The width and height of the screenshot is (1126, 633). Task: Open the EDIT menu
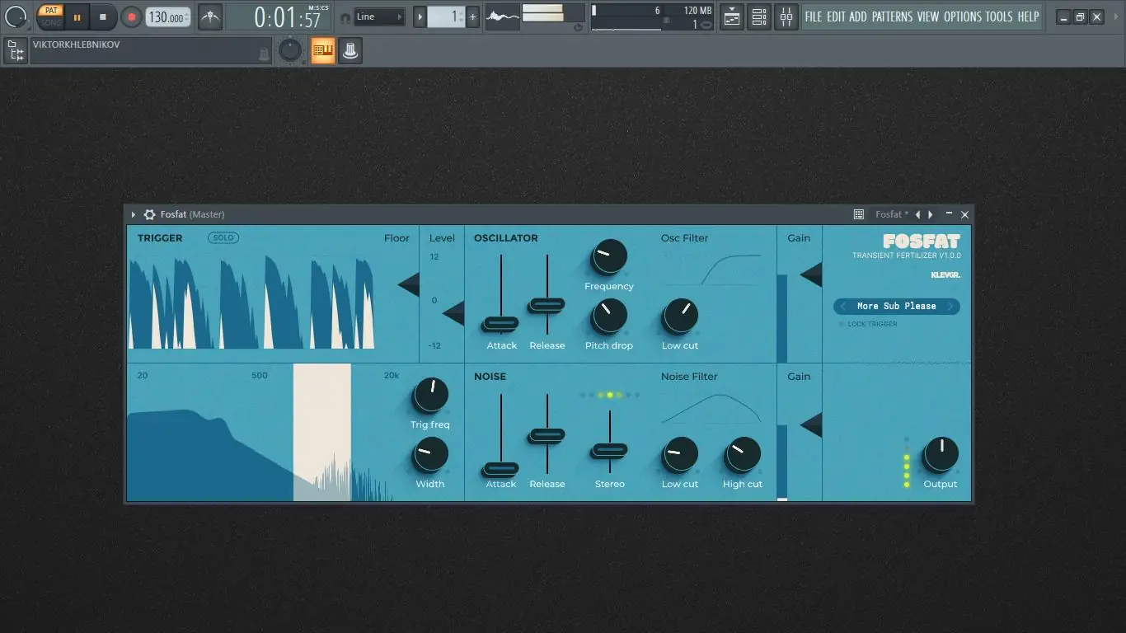pyautogui.click(x=836, y=16)
